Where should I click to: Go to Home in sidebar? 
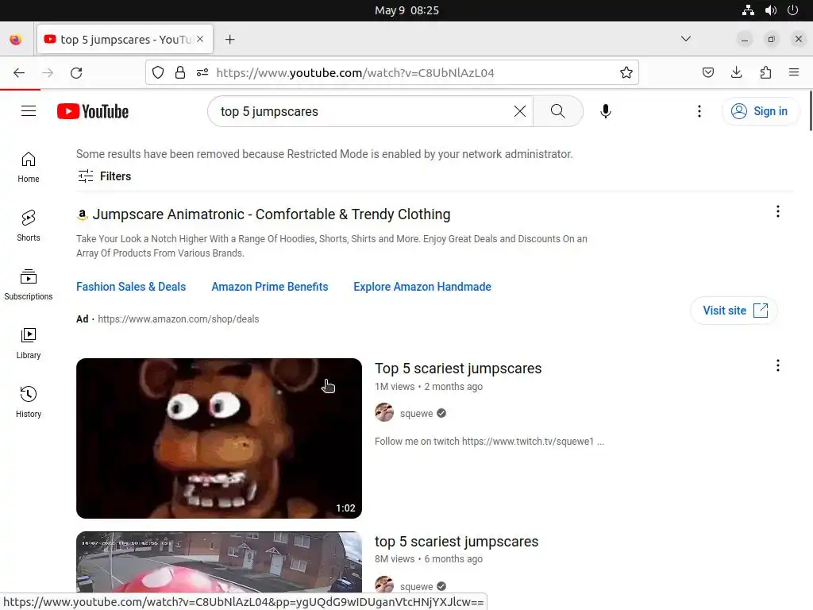pos(29,168)
